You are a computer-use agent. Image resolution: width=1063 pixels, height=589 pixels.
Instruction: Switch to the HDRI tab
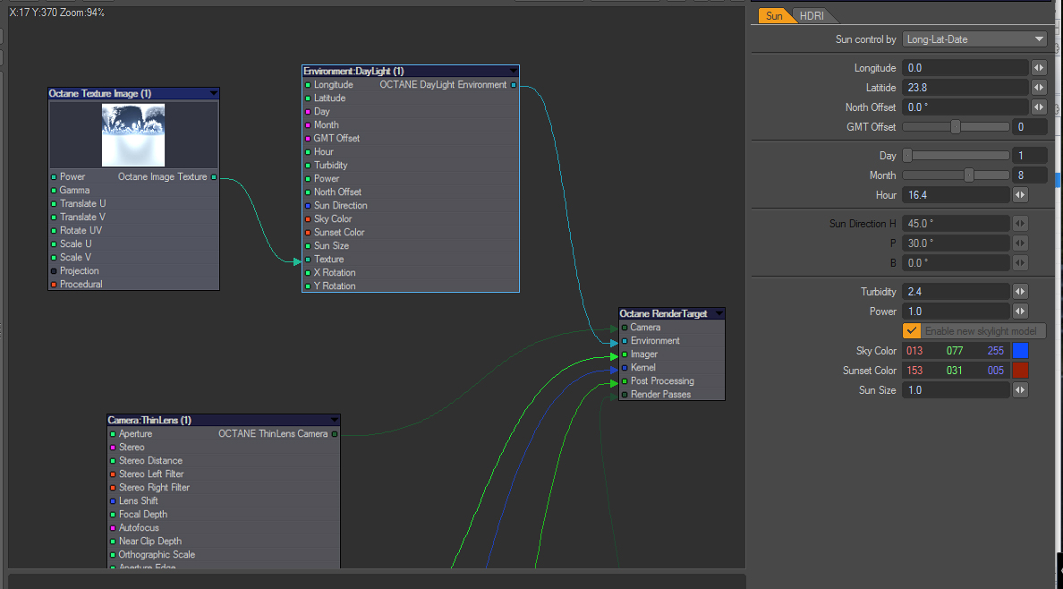pyautogui.click(x=812, y=15)
